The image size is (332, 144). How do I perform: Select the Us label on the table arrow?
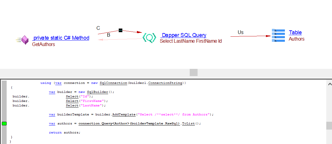tap(240, 32)
